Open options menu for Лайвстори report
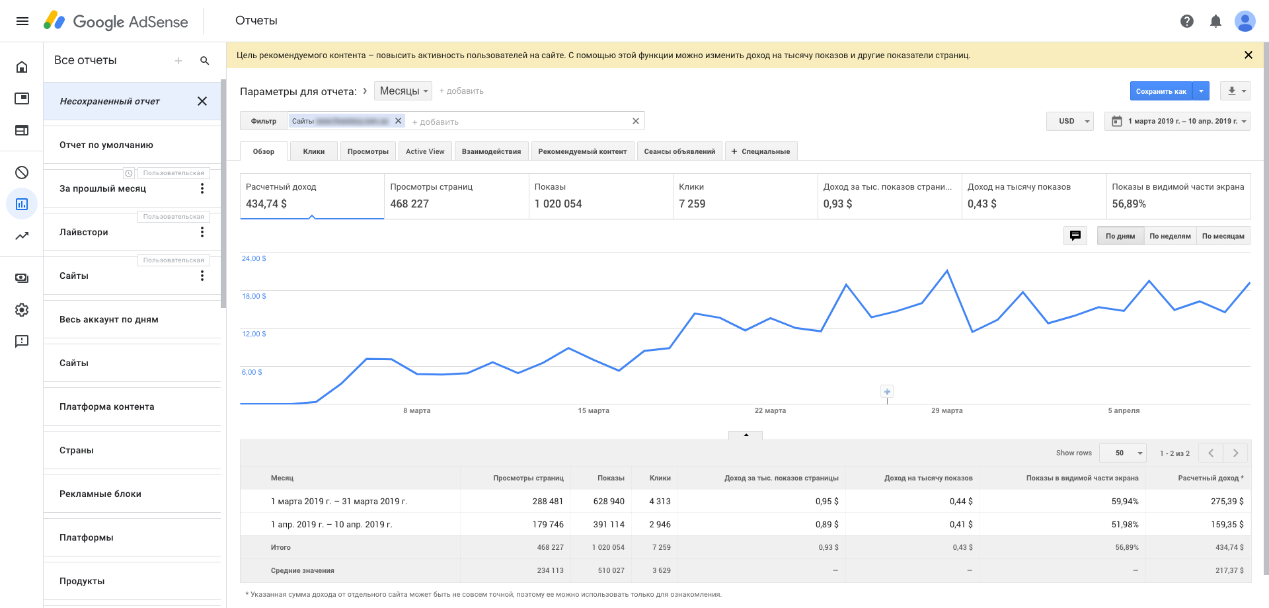Image resolution: width=1269 pixels, height=608 pixels. (202, 232)
